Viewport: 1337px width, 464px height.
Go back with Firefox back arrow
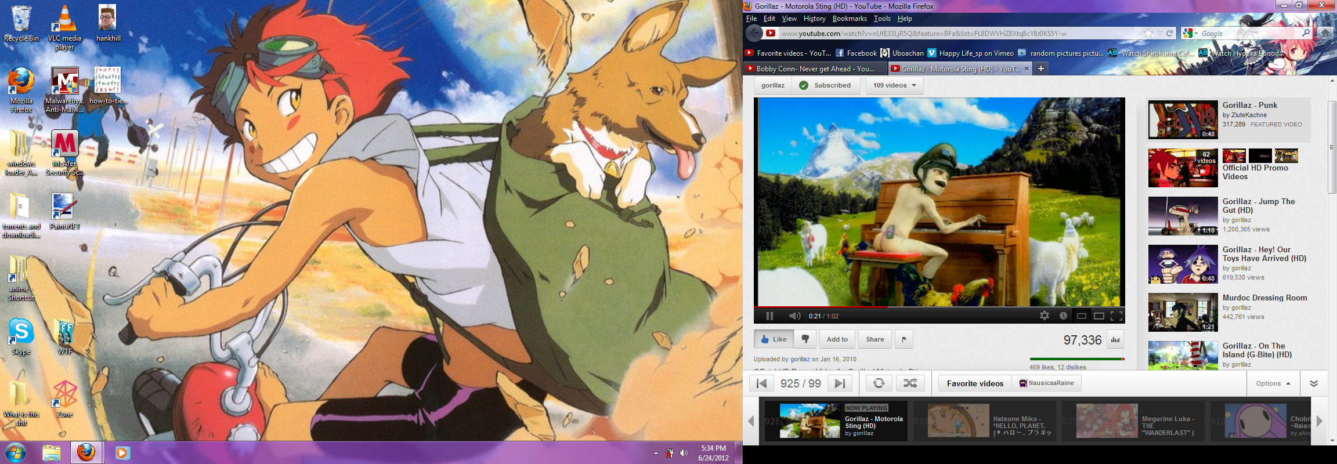coord(754,33)
